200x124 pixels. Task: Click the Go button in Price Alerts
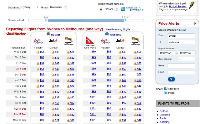coord(172,79)
